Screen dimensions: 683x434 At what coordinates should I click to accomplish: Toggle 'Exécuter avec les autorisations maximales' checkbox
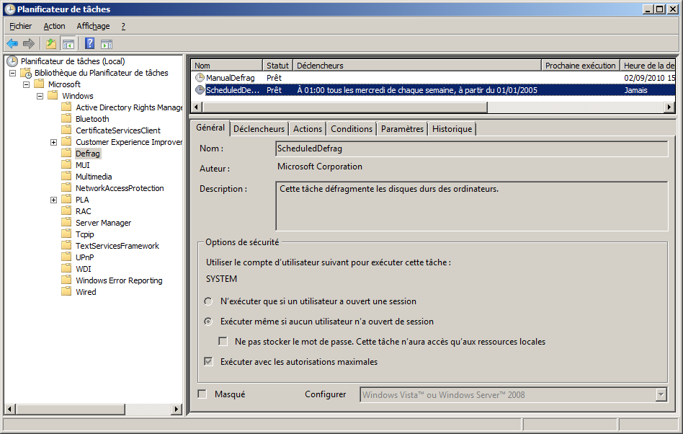(x=209, y=362)
